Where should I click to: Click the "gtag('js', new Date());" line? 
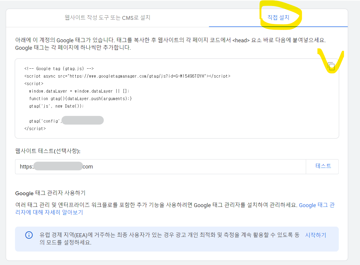(x=56, y=106)
